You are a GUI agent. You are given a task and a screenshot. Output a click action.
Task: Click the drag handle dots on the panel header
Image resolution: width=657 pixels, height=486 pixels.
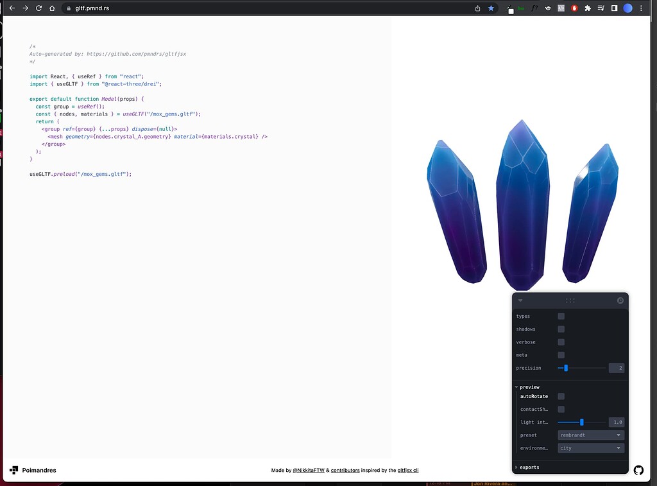point(570,300)
